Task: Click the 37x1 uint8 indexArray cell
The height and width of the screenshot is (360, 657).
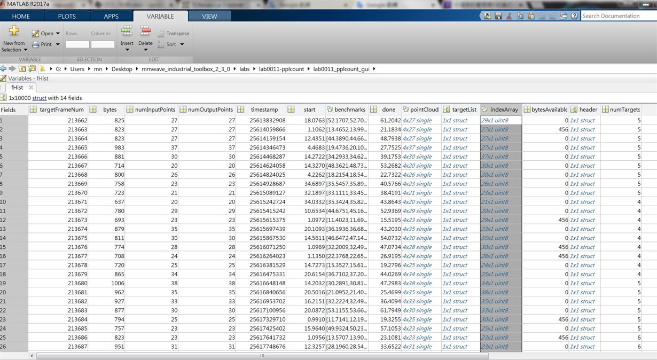Action: point(501,156)
